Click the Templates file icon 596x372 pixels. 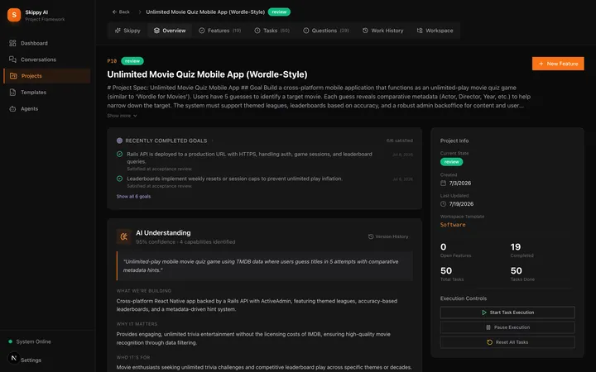click(12, 93)
